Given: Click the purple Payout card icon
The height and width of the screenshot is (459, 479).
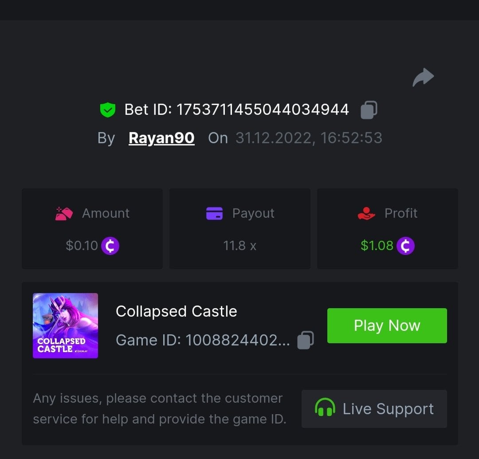Looking at the screenshot, I should coord(215,213).
